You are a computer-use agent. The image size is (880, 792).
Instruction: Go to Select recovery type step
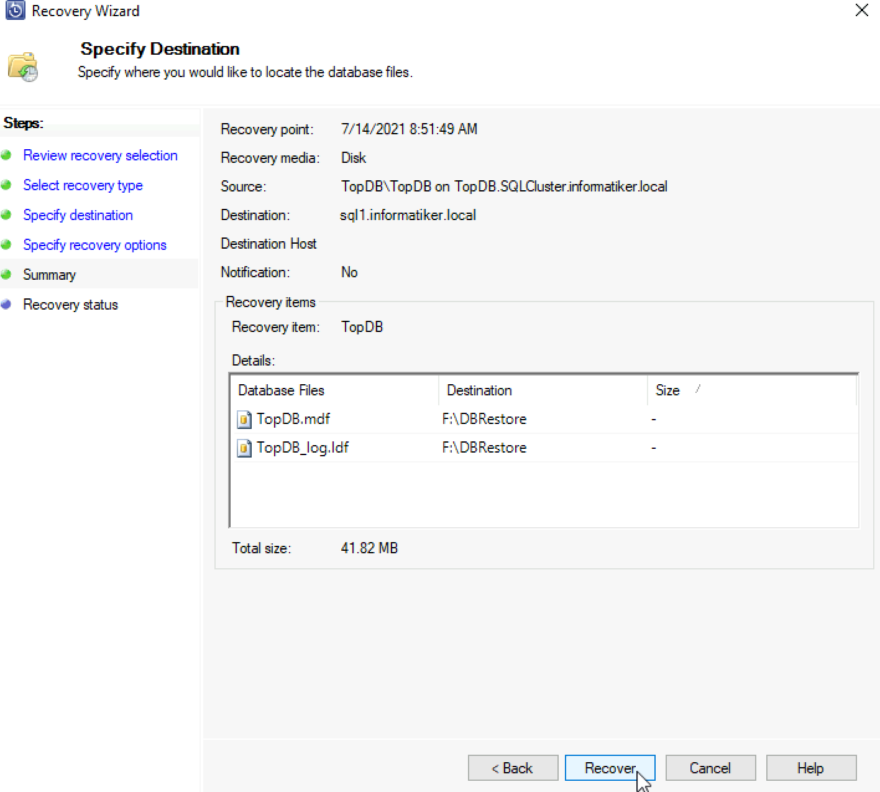coord(83,185)
